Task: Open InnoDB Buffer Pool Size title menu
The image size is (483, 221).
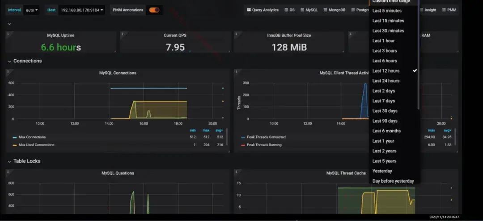Action: pyautogui.click(x=289, y=35)
